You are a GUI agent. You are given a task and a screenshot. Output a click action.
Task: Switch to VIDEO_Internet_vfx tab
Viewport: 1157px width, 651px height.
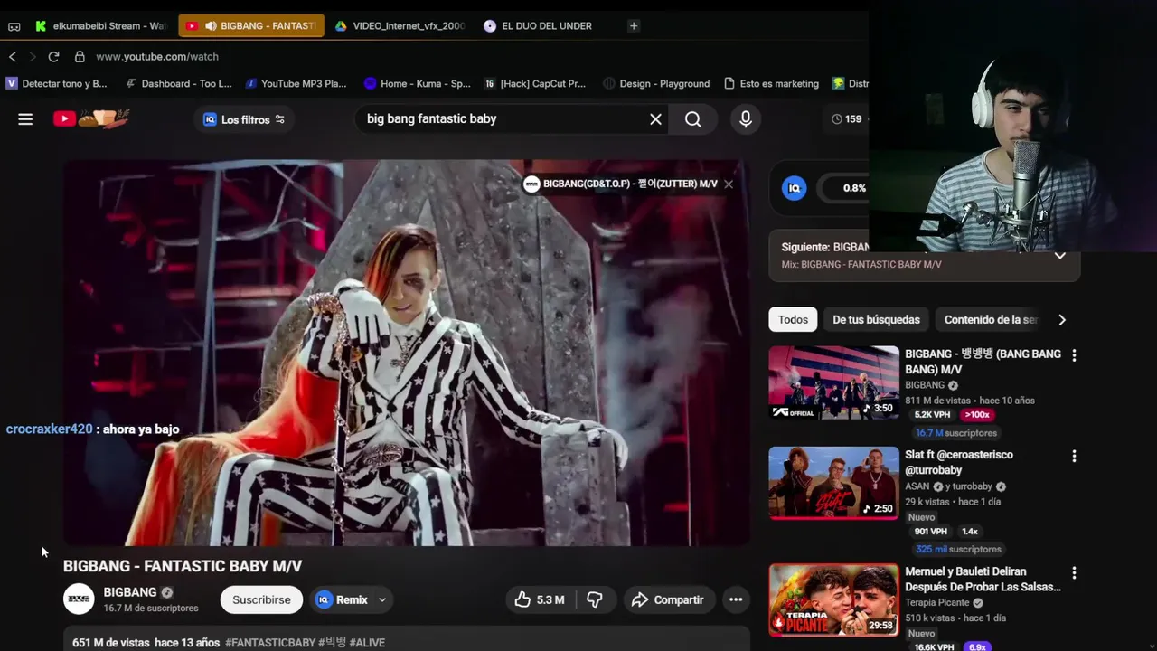pyautogui.click(x=400, y=26)
